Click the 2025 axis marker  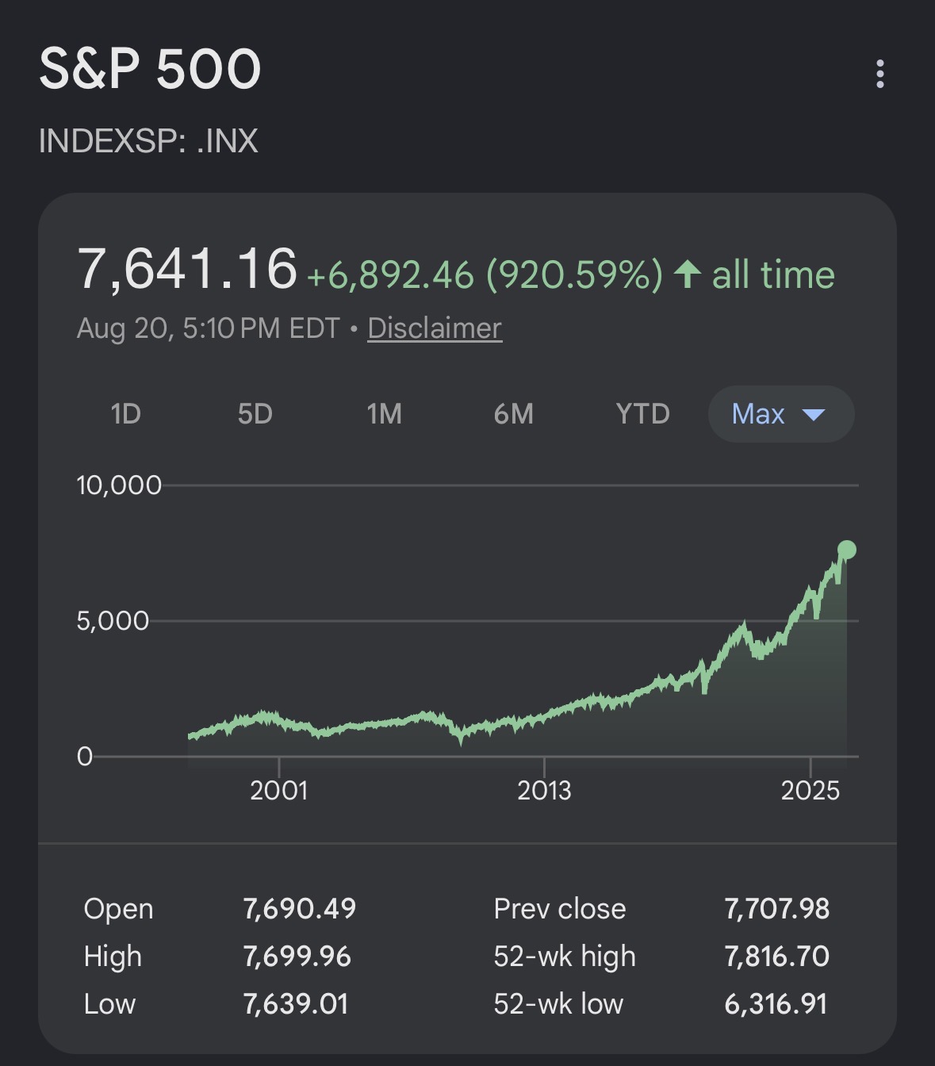click(810, 790)
